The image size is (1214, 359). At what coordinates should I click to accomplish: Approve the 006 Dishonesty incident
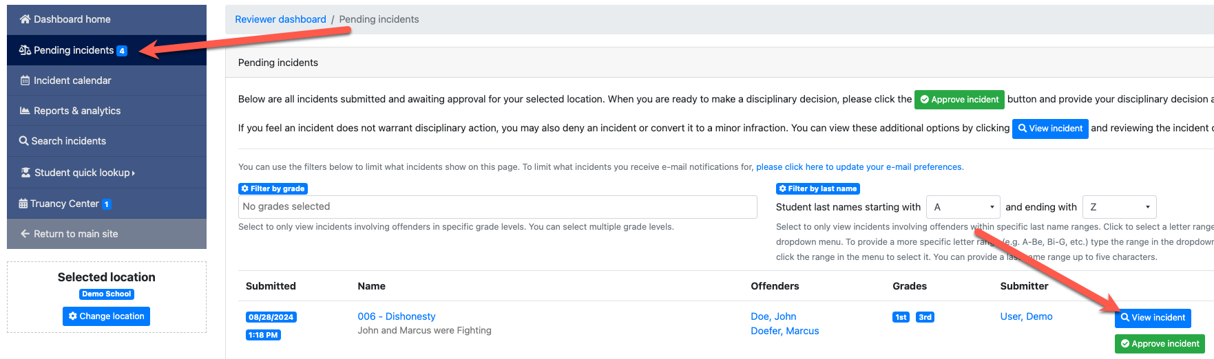pos(1160,344)
